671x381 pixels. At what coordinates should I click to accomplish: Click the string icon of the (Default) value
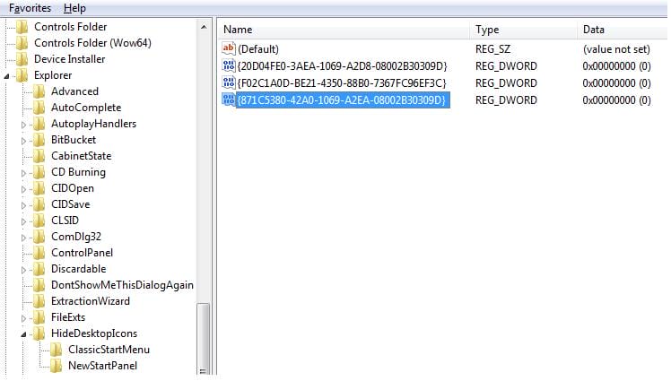(229, 49)
